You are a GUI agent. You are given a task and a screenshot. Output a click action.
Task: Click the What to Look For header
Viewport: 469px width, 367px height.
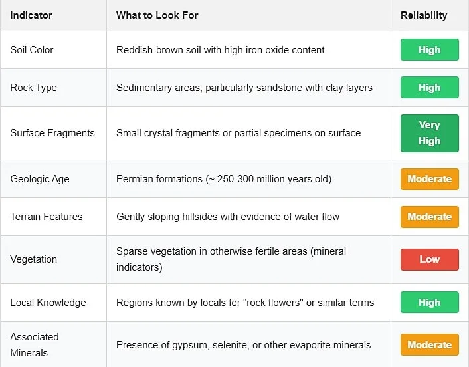pyautogui.click(x=157, y=15)
